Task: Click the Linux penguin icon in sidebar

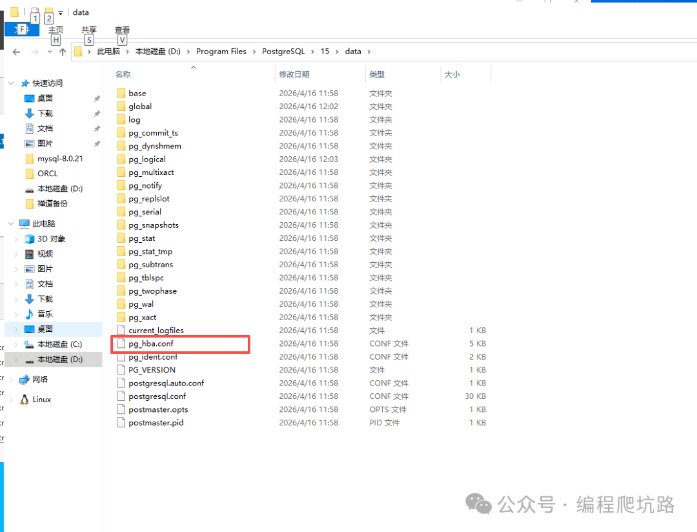Action: (25, 400)
